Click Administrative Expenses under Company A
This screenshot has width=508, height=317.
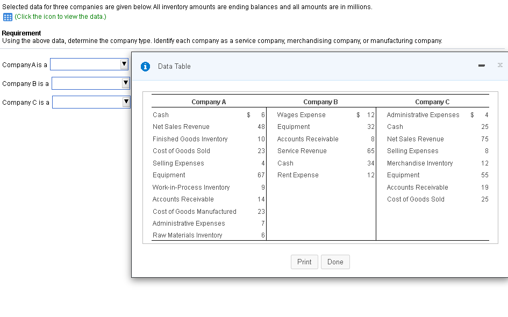pos(189,224)
